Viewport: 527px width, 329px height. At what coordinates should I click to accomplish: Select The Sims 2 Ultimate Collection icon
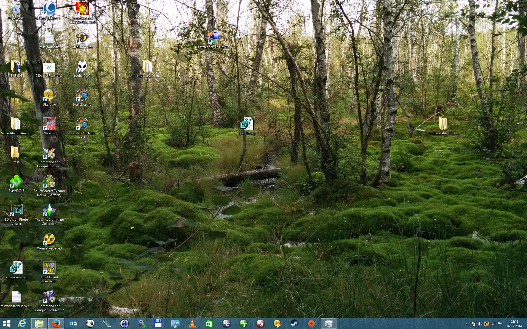[x=49, y=211]
